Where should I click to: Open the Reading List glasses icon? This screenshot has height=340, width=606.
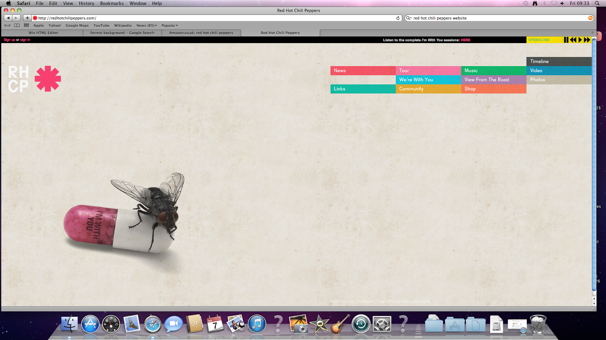tap(8, 26)
